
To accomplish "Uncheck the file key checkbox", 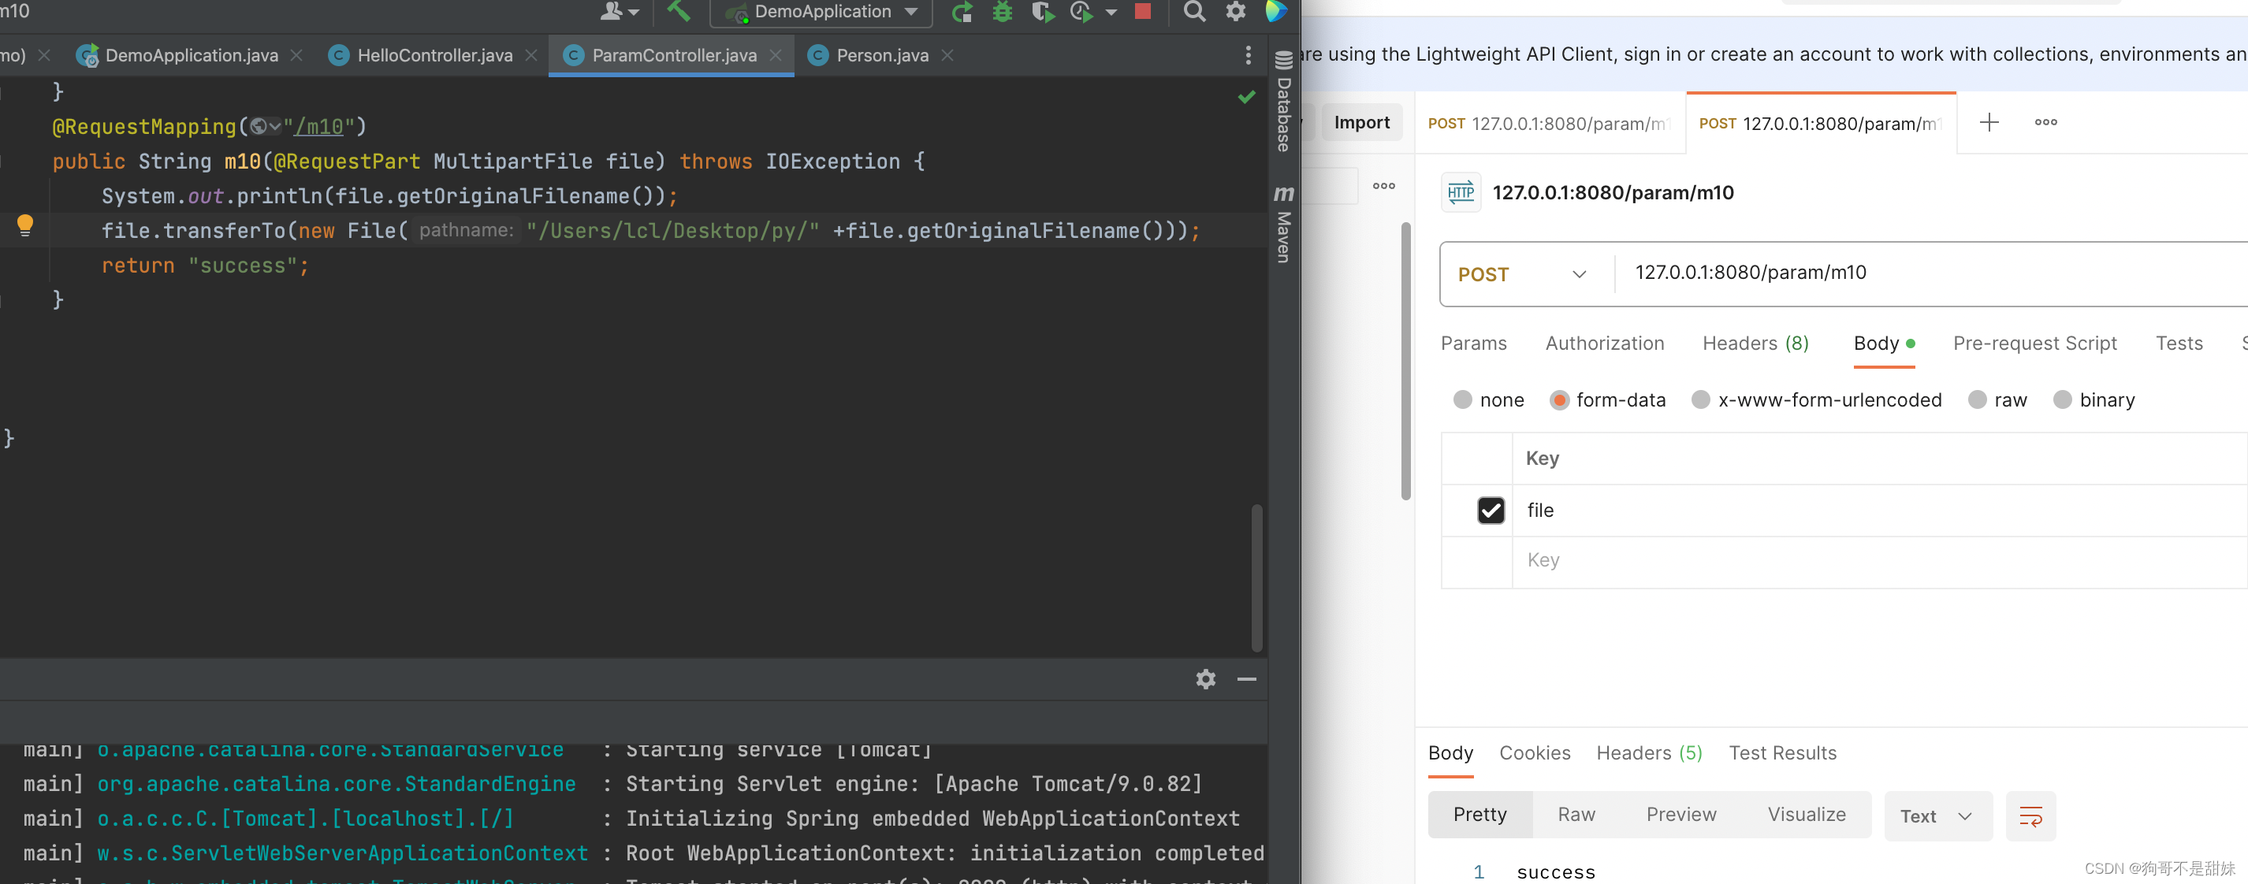I will click(x=1491, y=510).
